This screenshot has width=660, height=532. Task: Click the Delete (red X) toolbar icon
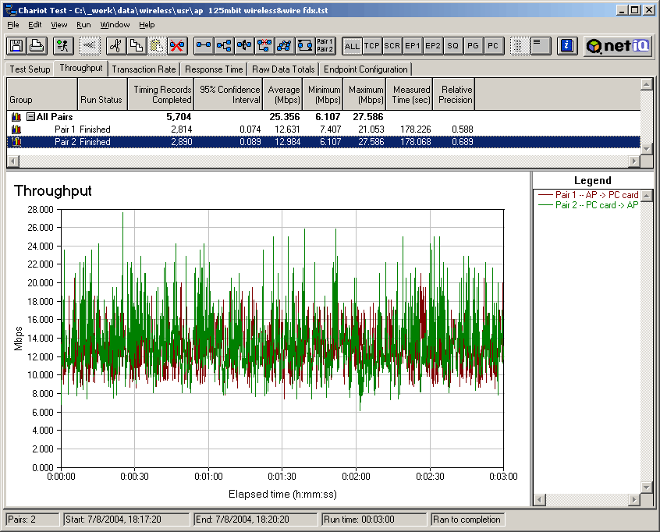(x=177, y=46)
